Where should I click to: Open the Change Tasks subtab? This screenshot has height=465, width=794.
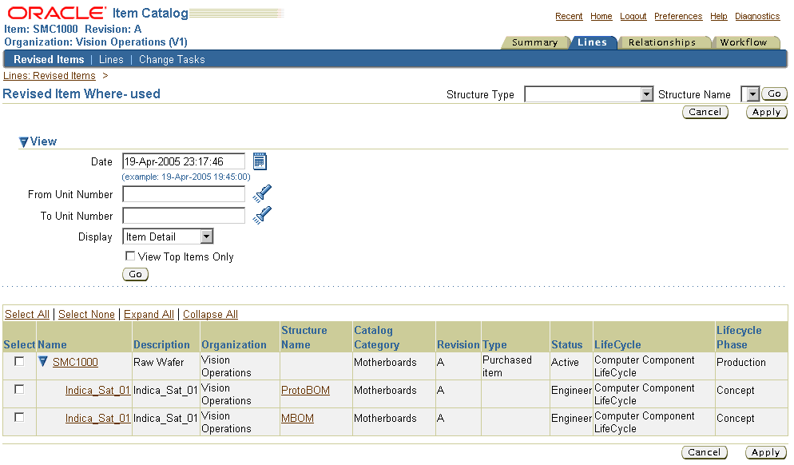[x=172, y=59]
